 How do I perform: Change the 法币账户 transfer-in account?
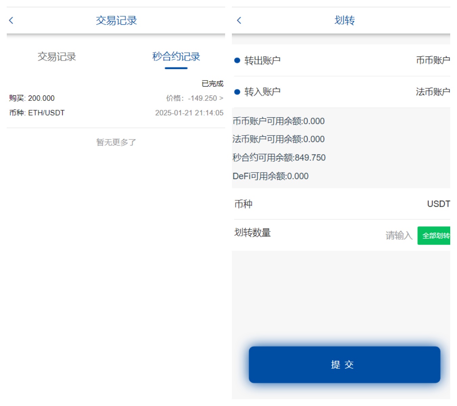click(x=433, y=92)
